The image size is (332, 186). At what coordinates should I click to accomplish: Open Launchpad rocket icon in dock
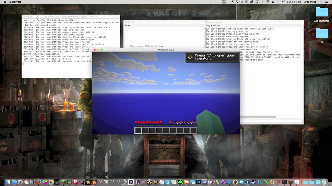tap(20, 182)
